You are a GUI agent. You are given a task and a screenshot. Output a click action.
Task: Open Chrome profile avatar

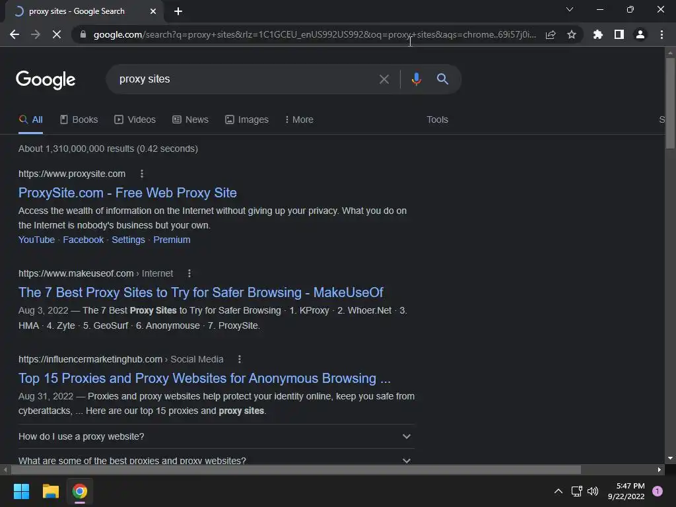coord(640,34)
